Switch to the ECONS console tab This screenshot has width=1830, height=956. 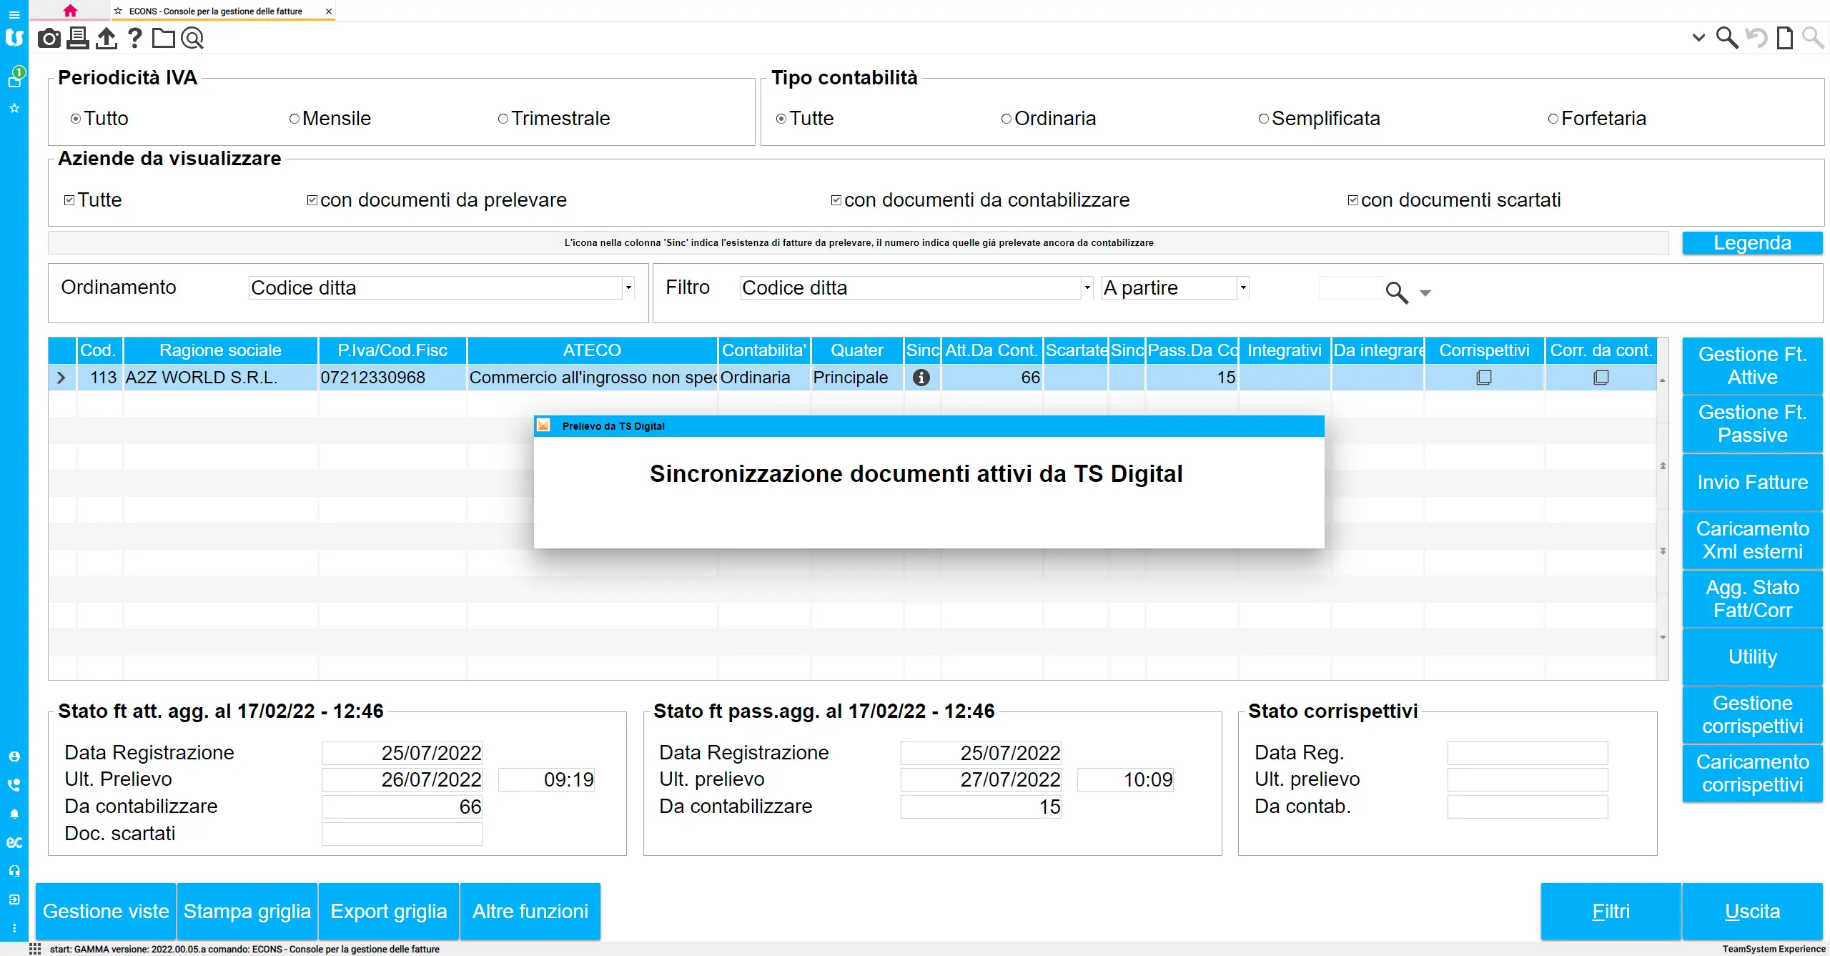click(x=216, y=11)
